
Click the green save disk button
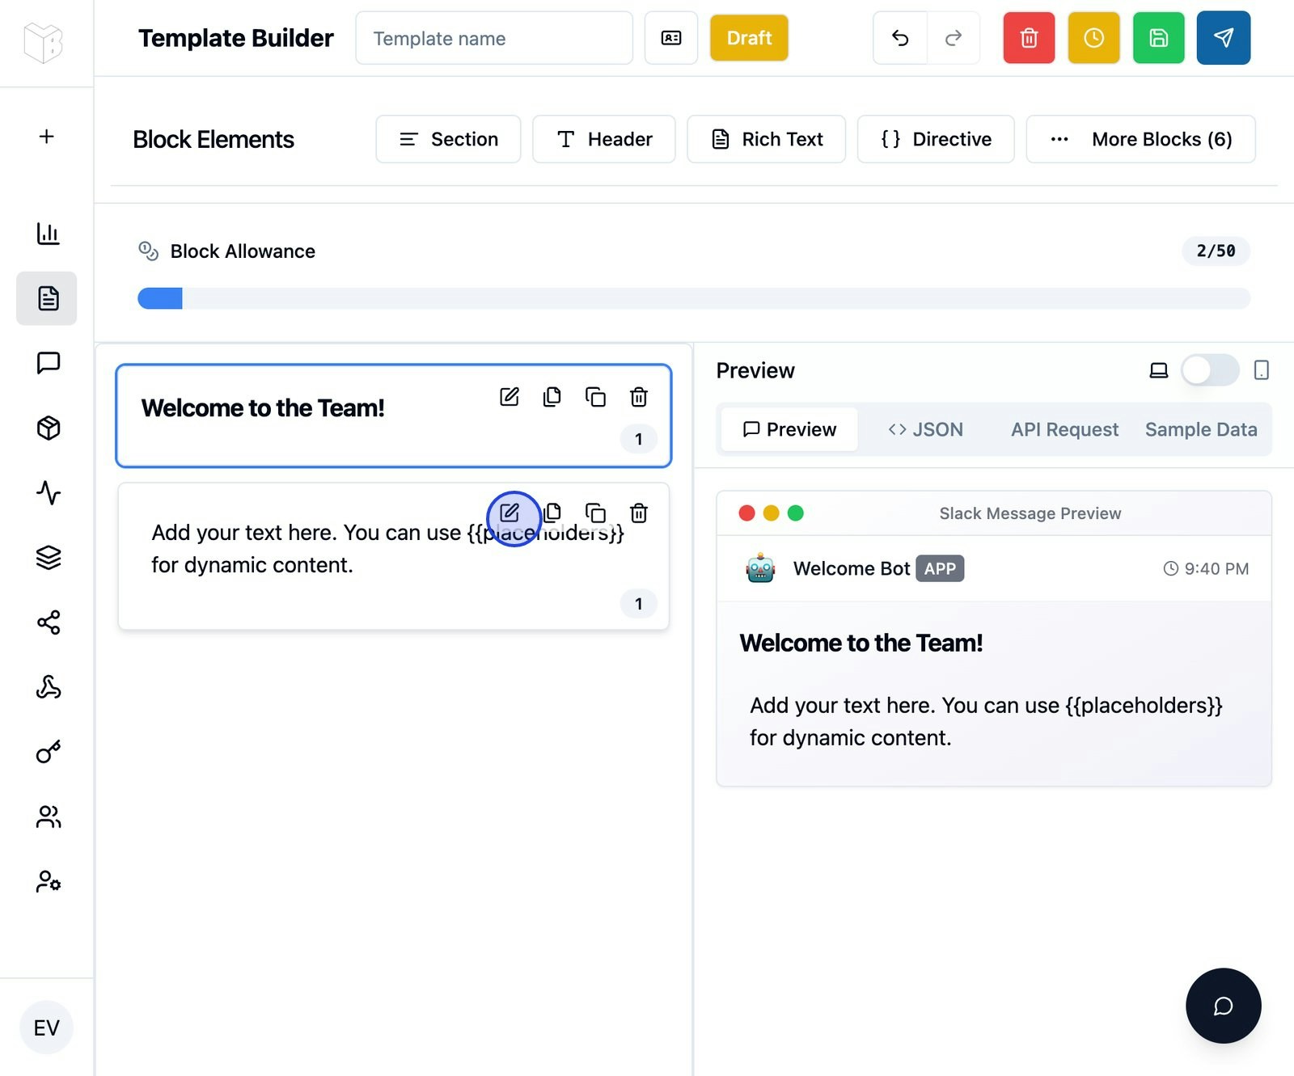(x=1159, y=38)
